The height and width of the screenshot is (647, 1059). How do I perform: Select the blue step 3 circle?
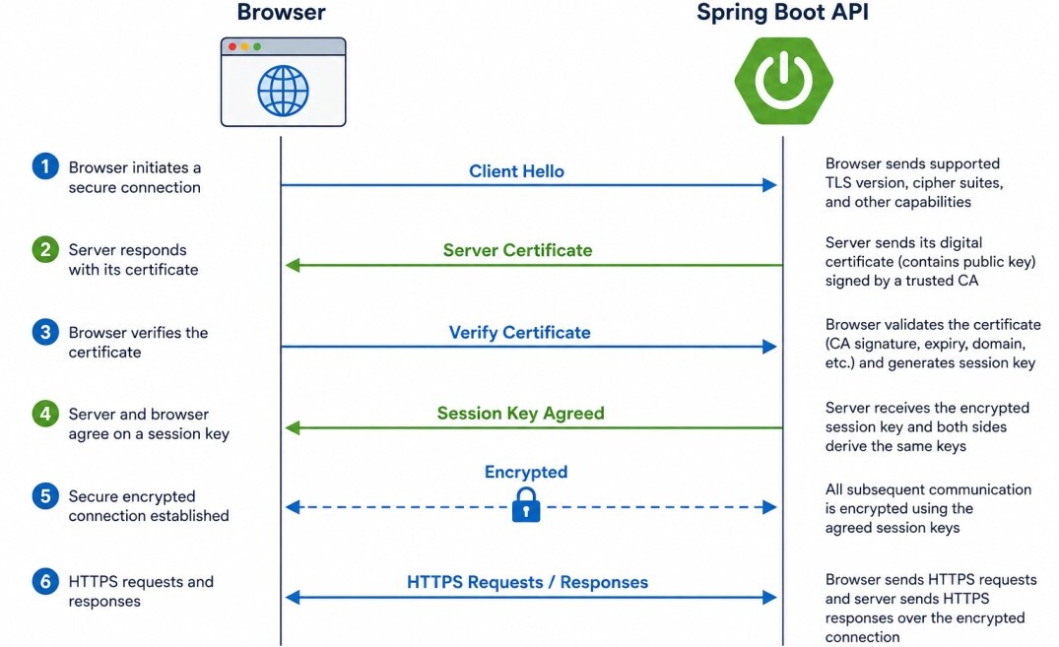pyautogui.click(x=45, y=332)
